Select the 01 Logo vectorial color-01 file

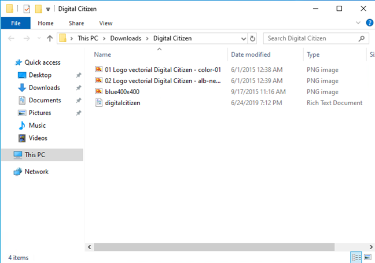(163, 70)
